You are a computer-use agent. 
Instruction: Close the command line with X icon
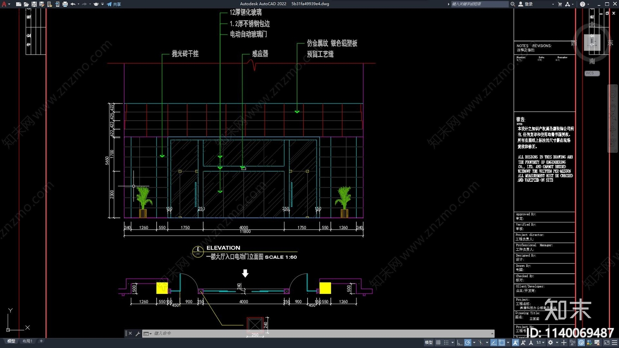(x=130, y=333)
